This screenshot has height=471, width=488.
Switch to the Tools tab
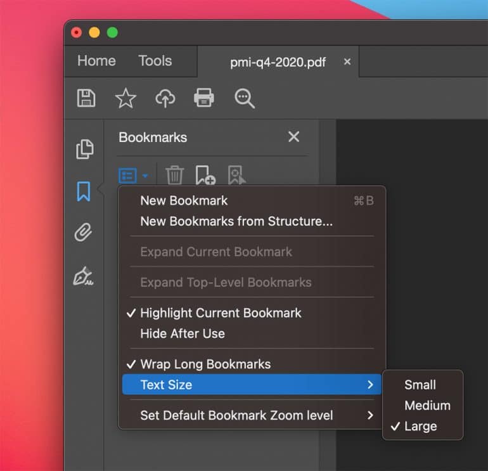click(x=155, y=61)
